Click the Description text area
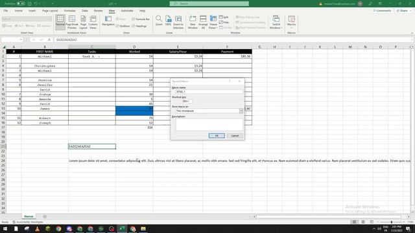This screenshot has width=415, height=233. (x=209, y=125)
